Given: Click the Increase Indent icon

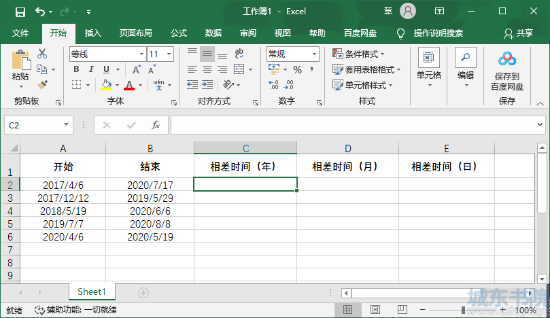Looking at the screenshot, I should click(x=207, y=84).
